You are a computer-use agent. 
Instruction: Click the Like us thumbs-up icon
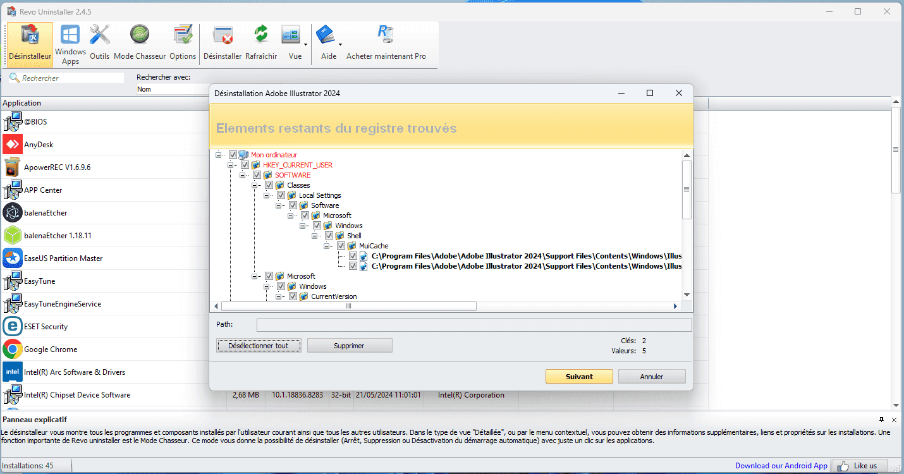click(842, 466)
